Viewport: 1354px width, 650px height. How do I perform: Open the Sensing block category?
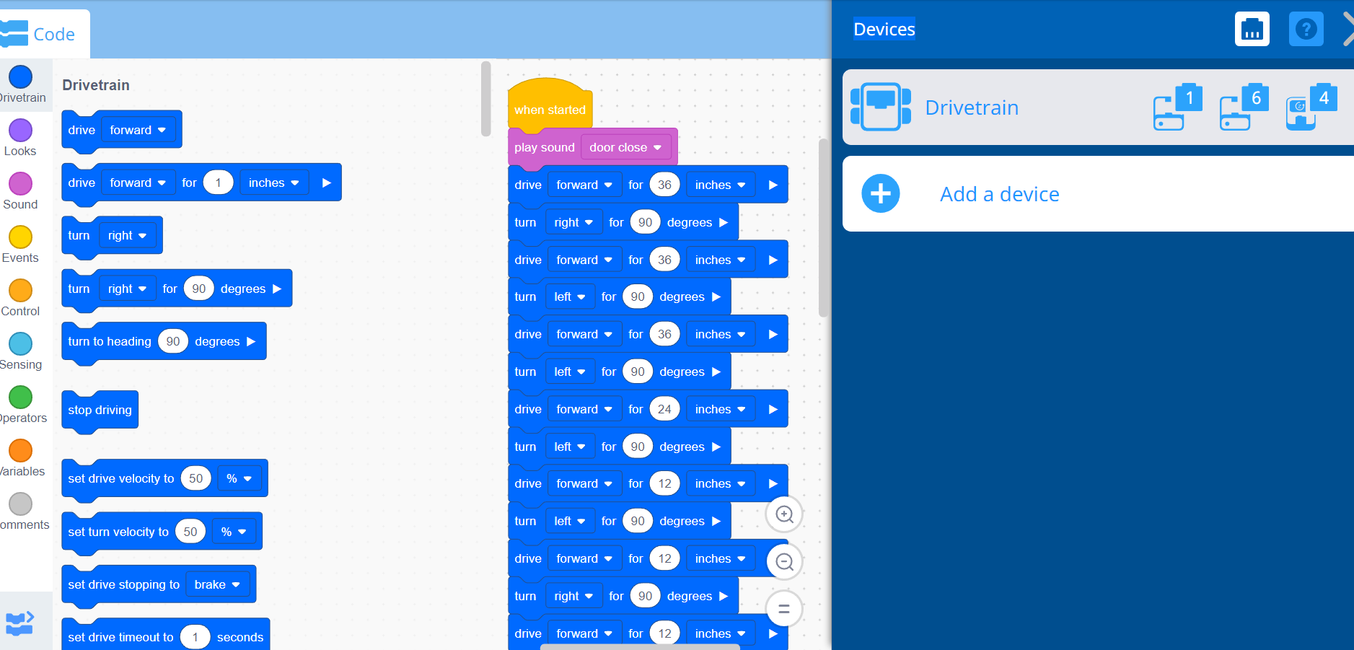20,344
